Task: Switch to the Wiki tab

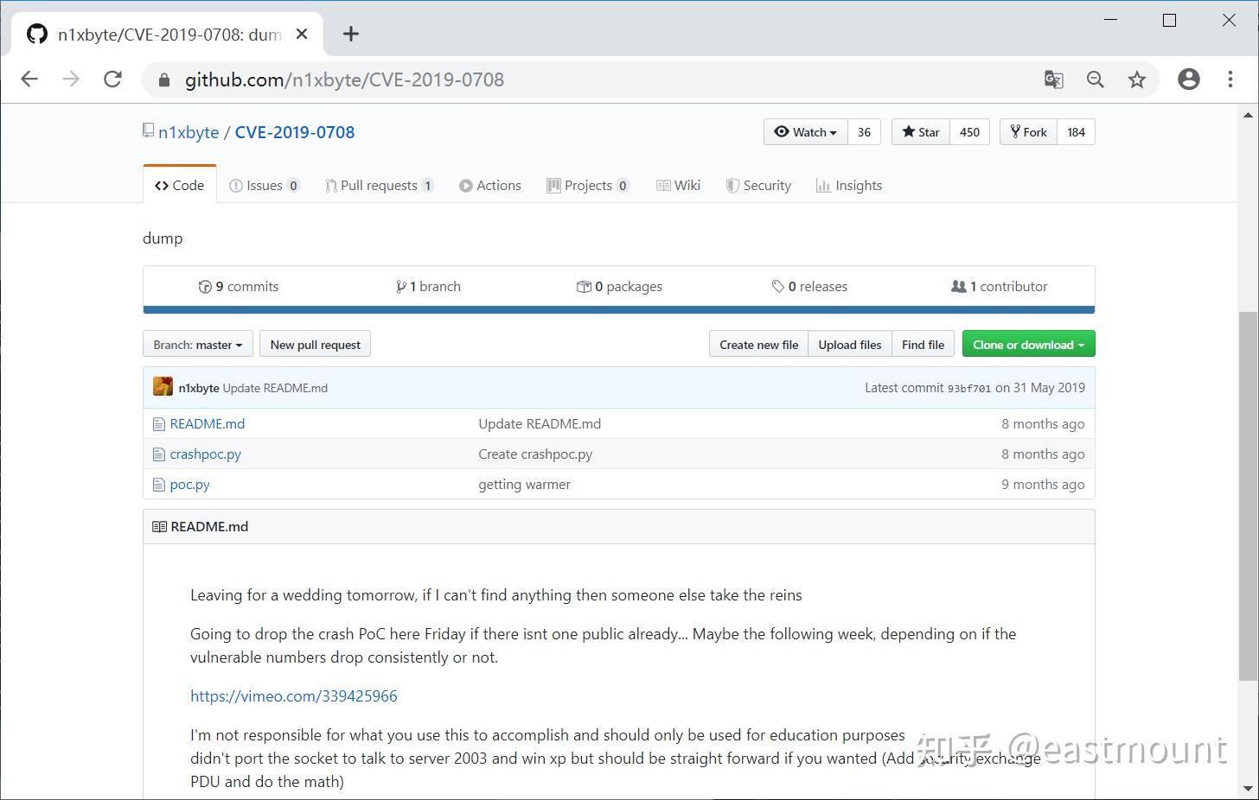Action: (x=679, y=185)
